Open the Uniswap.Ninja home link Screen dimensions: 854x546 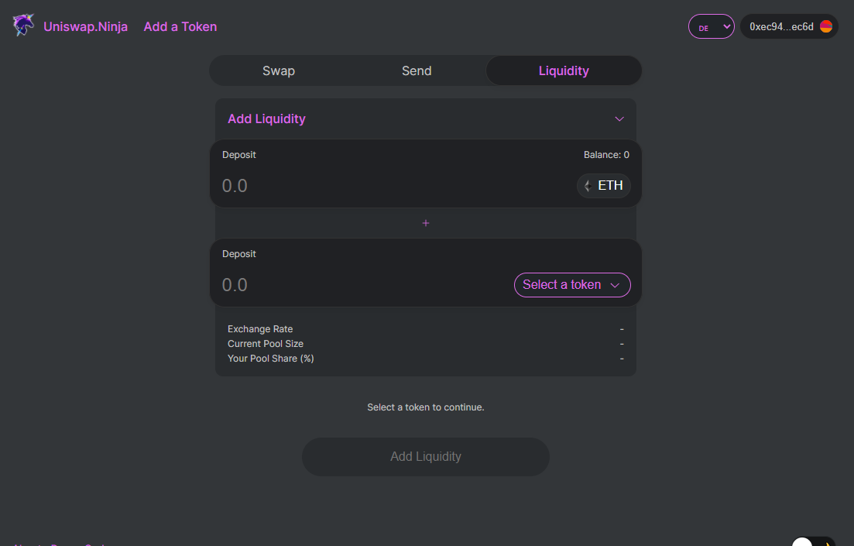point(85,27)
